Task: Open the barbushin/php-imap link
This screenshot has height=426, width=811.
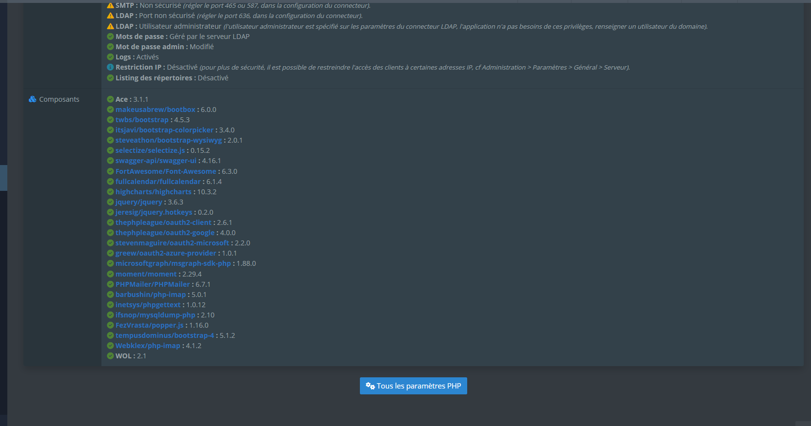Action: pyautogui.click(x=151, y=295)
